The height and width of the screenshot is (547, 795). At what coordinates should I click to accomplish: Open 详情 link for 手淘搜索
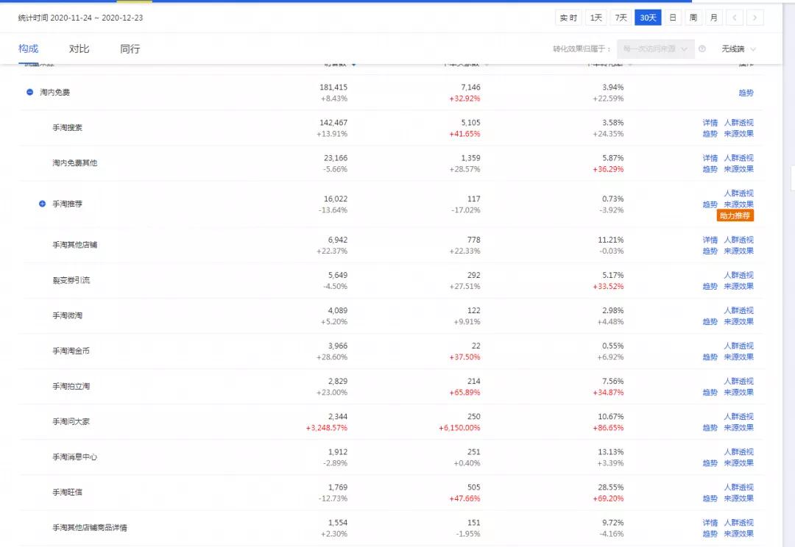tap(710, 123)
